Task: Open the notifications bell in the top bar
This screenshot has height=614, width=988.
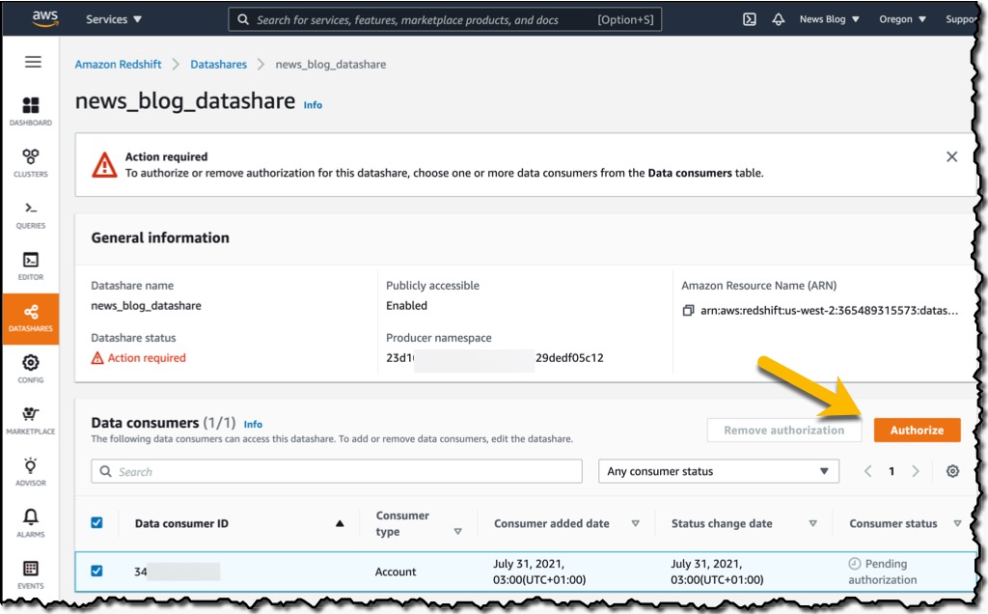Action: coord(779,19)
